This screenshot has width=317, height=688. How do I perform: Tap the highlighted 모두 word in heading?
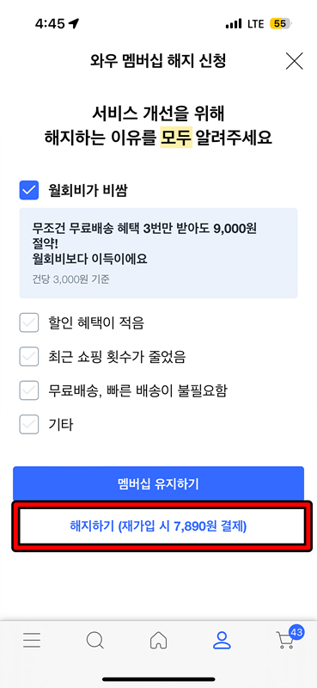[x=176, y=138]
